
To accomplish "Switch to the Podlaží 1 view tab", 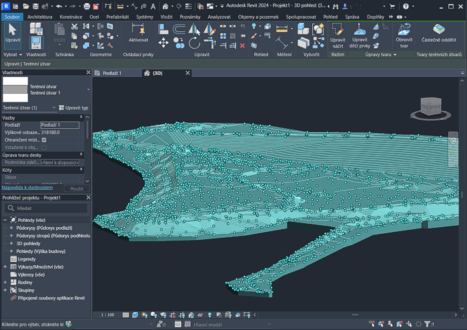I will click(111, 73).
